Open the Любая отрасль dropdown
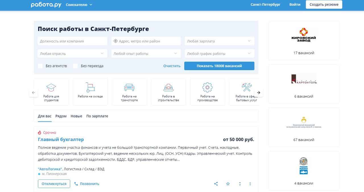Image resolution: width=364 pixels, height=192 pixels. (x=72, y=53)
